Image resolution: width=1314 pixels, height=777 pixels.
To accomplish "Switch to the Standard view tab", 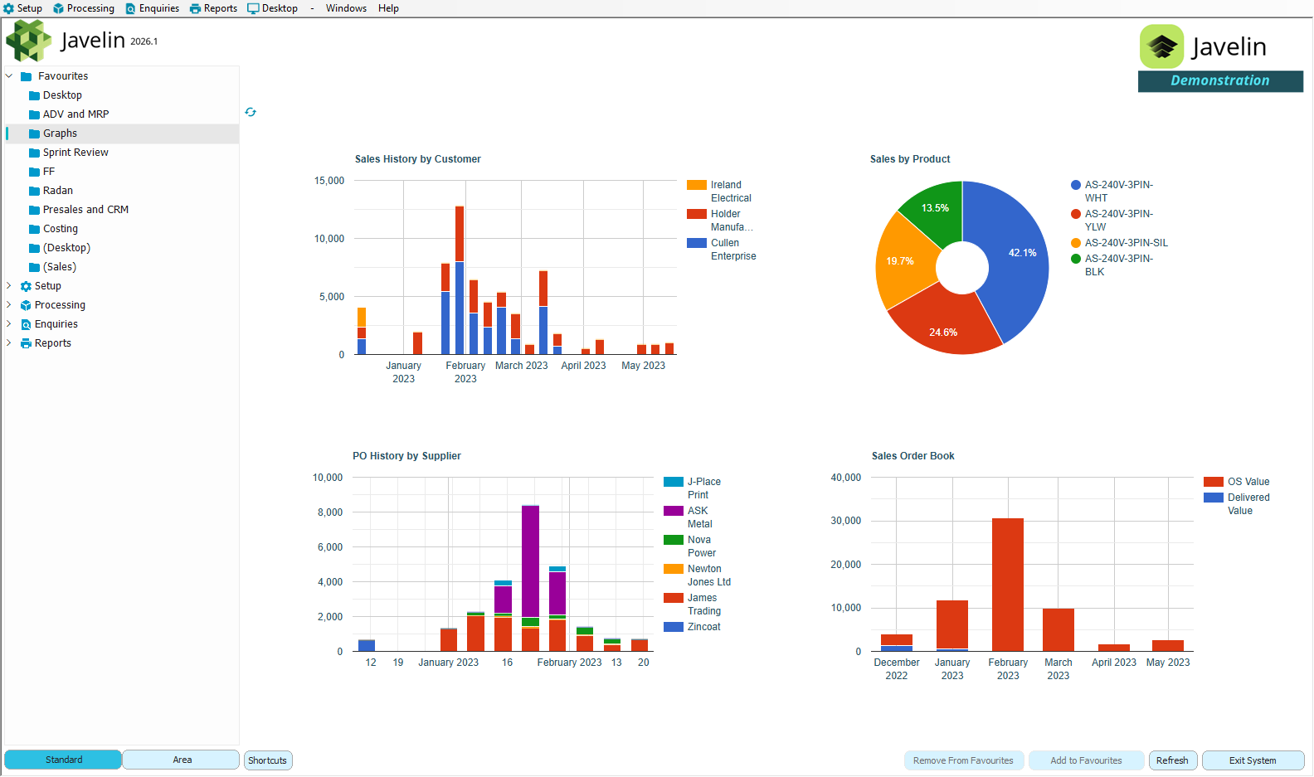I will (x=64, y=760).
